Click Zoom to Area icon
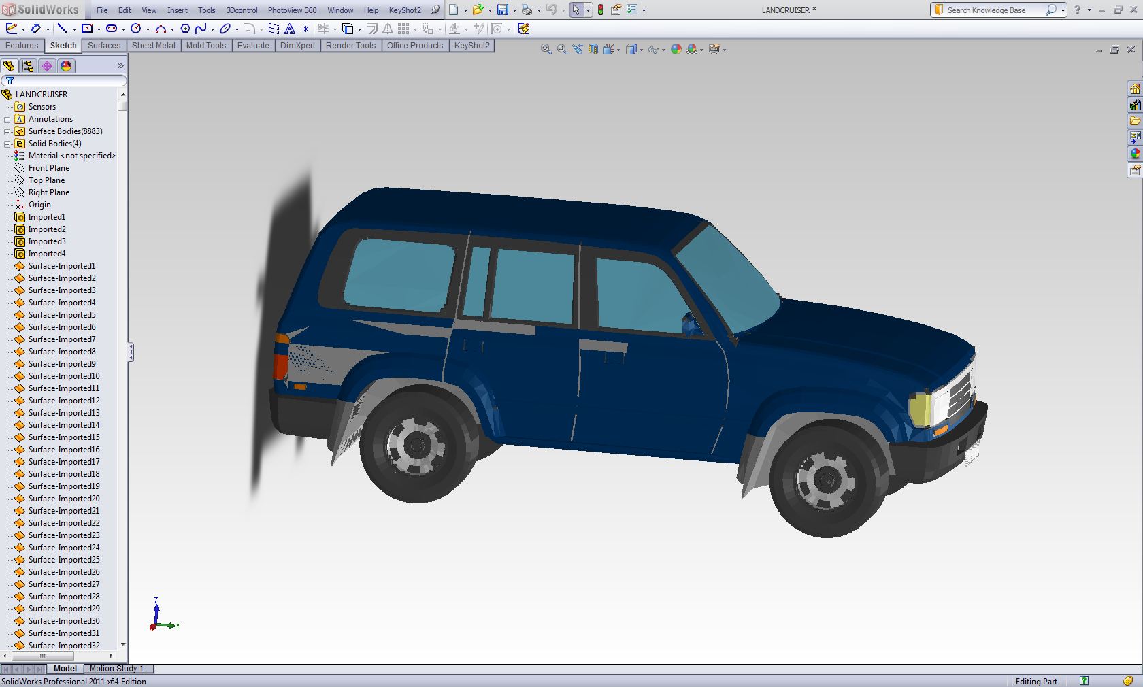This screenshot has height=687, width=1143. (562, 49)
